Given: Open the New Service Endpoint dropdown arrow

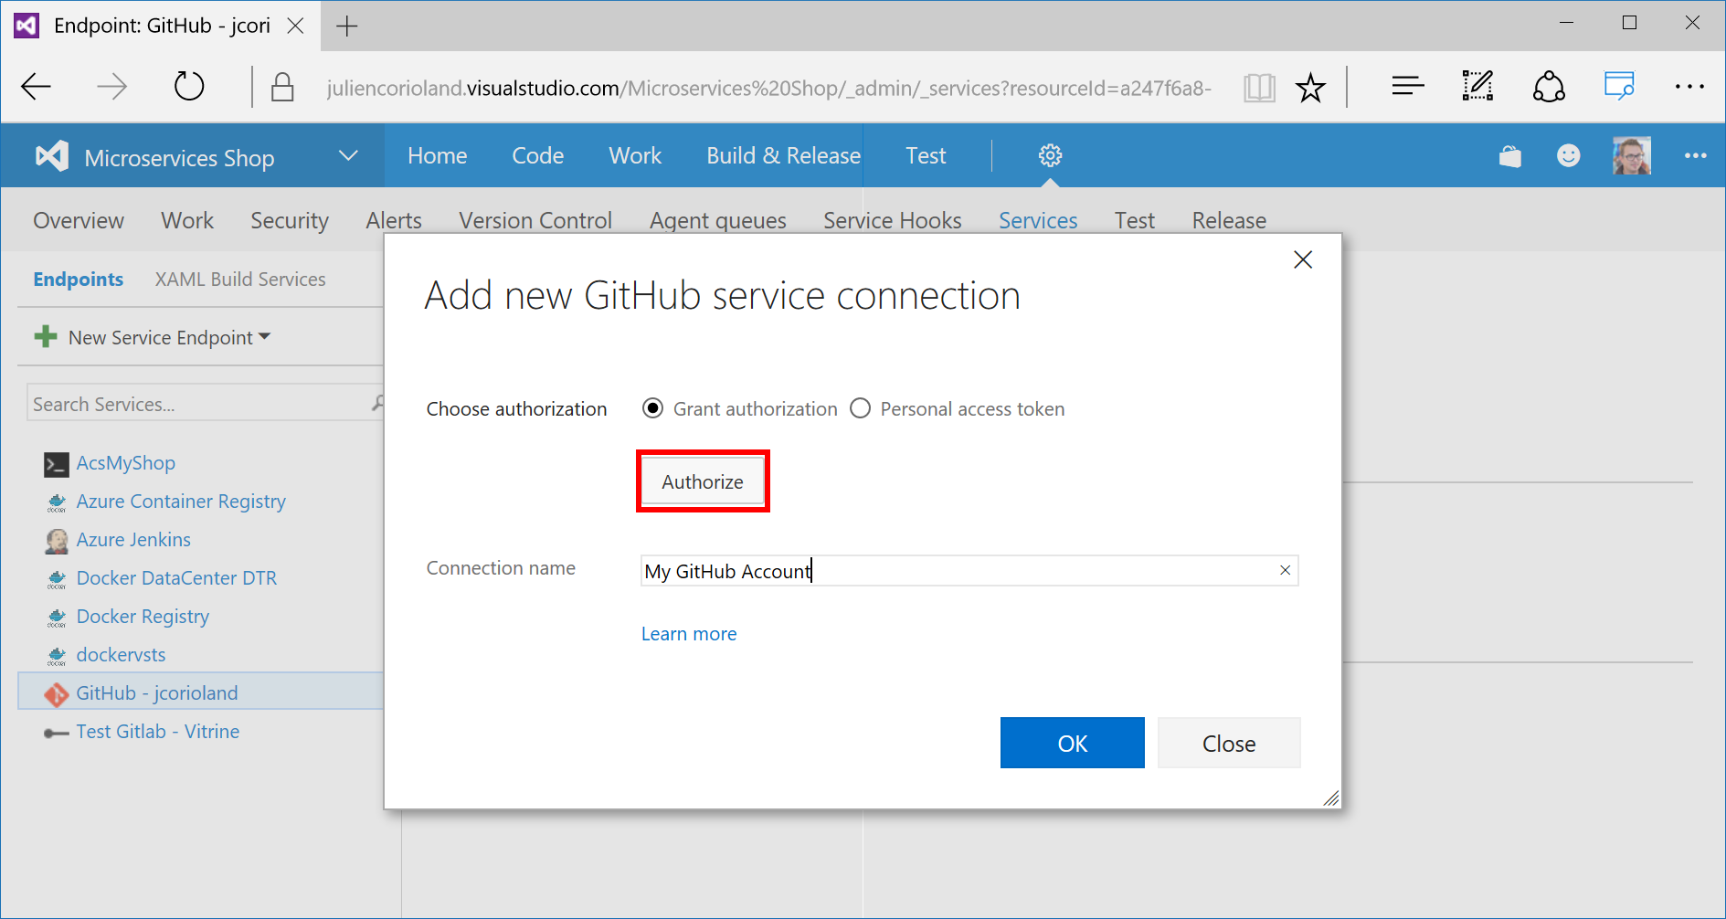Looking at the screenshot, I should click(265, 337).
